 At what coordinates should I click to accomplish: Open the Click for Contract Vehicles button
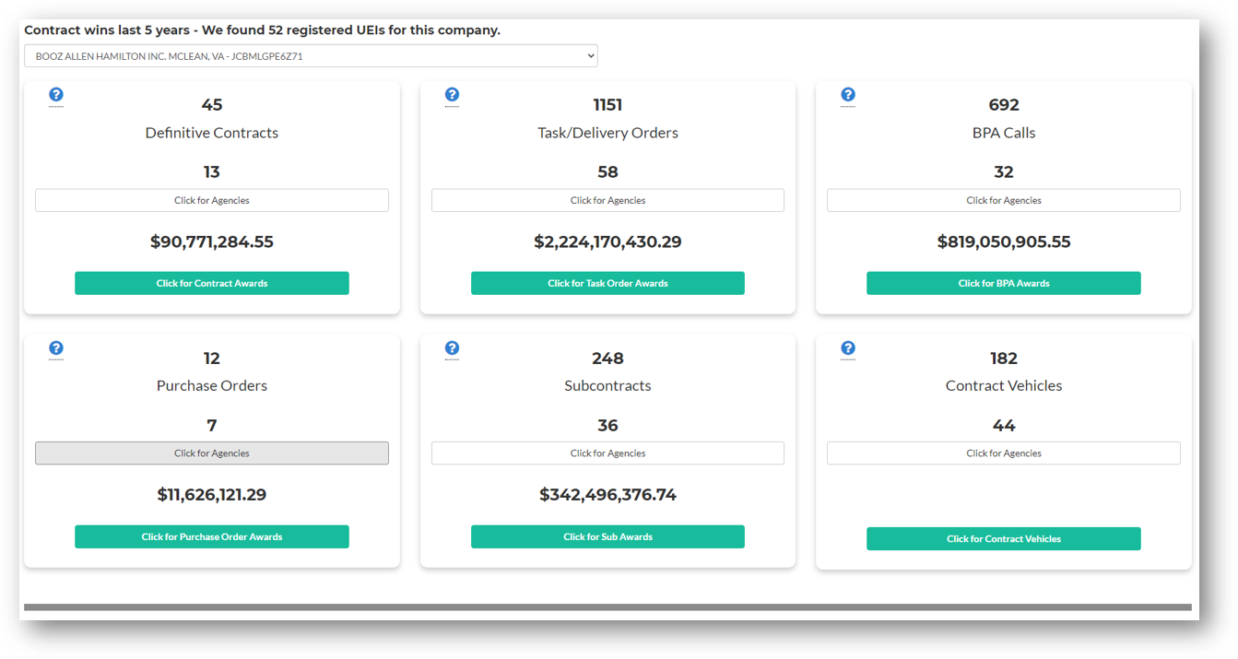1003,538
